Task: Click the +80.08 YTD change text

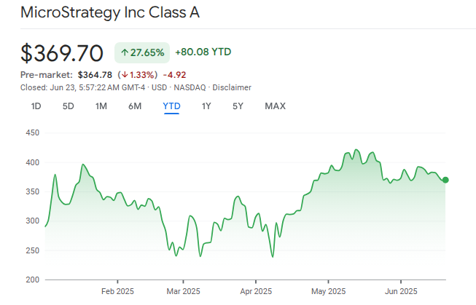Action: tap(203, 52)
